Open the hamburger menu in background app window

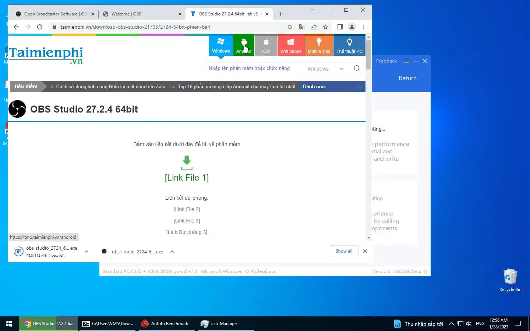pyautogui.click(x=407, y=61)
